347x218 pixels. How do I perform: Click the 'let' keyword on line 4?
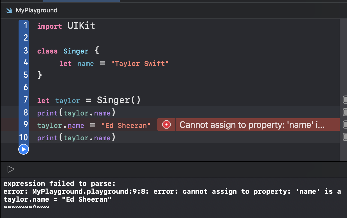click(66, 64)
